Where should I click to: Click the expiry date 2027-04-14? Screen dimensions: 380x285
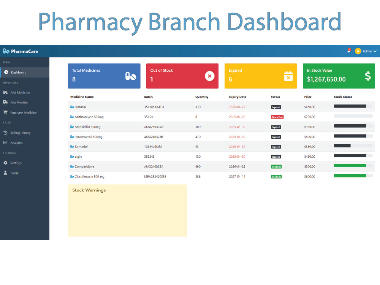click(x=237, y=176)
